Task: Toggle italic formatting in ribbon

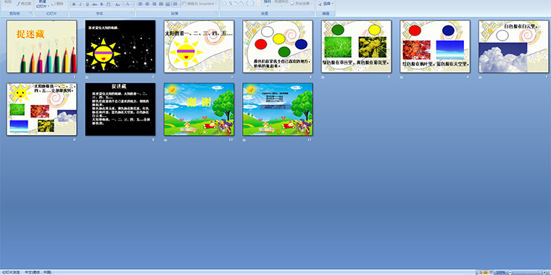Action: pyautogui.click(x=80, y=4)
